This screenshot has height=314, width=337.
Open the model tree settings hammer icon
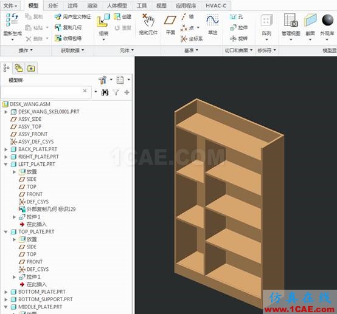(x=103, y=80)
